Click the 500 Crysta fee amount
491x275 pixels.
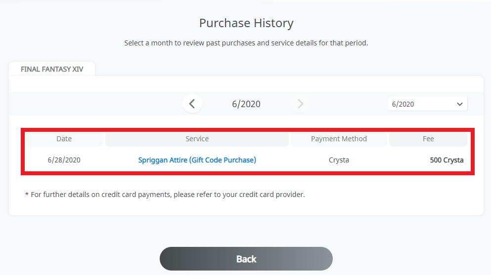coord(446,160)
